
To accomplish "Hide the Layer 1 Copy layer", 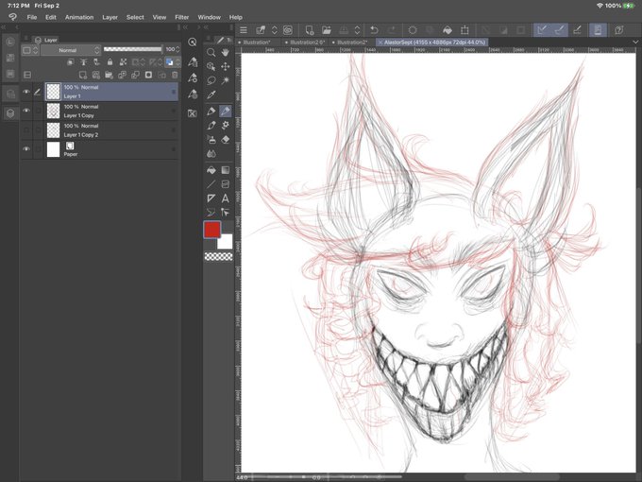I will coord(26,111).
